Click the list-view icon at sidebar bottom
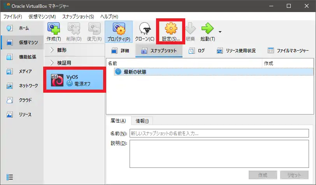 (9, 177)
